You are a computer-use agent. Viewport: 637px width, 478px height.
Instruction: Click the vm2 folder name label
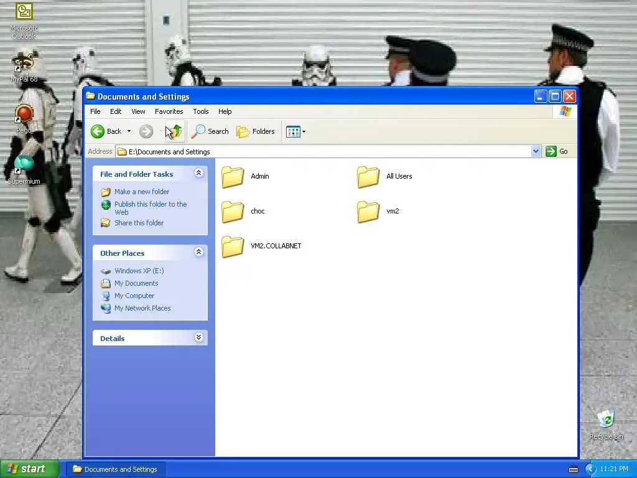click(393, 211)
